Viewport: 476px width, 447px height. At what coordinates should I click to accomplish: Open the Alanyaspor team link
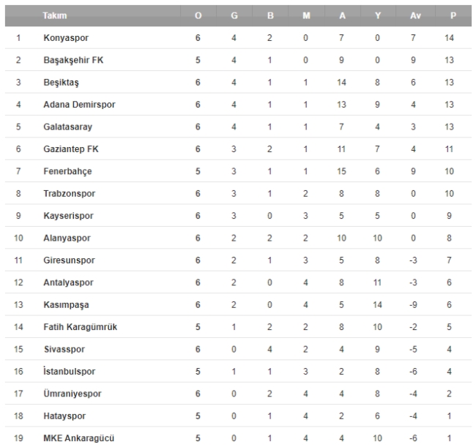68,238
